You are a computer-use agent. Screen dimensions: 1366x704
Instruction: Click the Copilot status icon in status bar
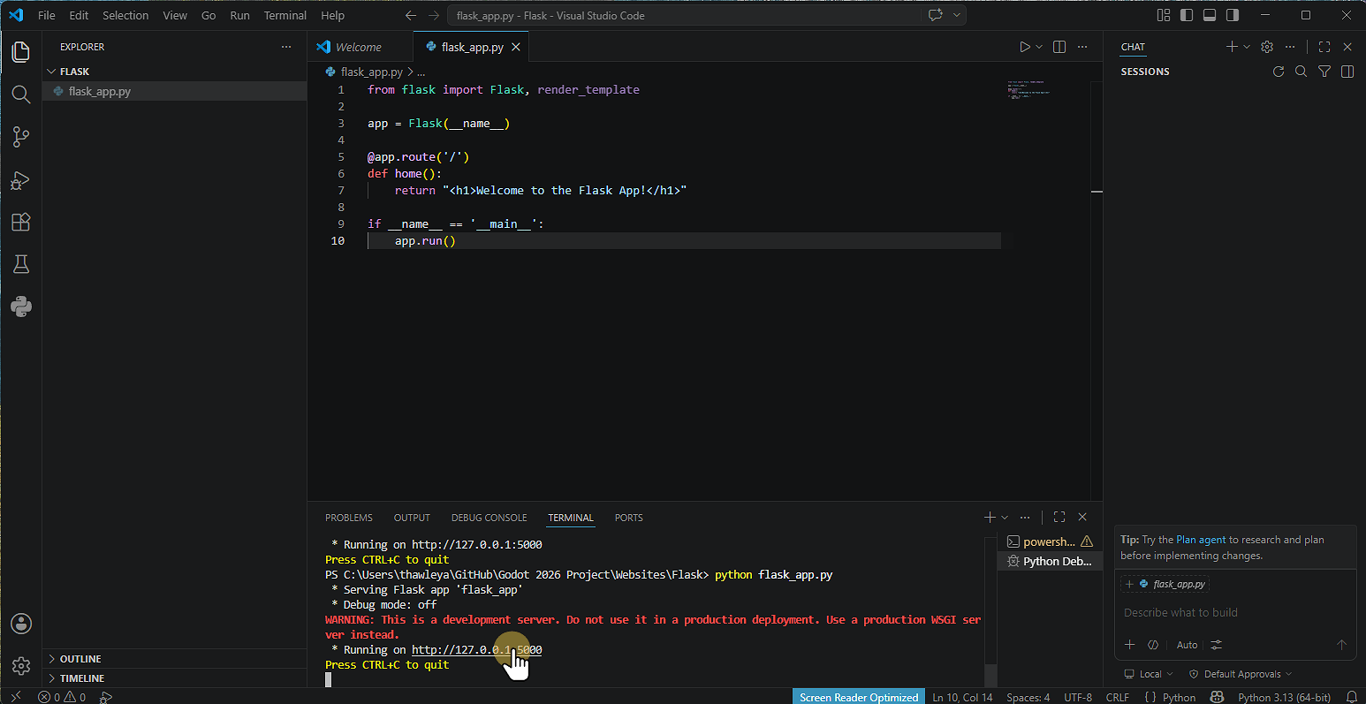1217,697
